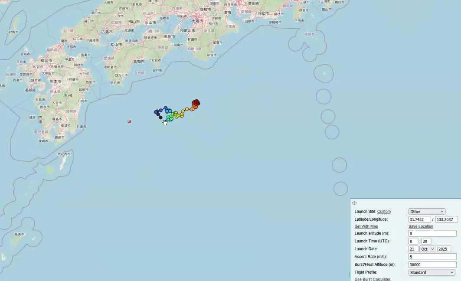
Task: Click the dark red marker cluster on the map
Action: pos(196,103)
